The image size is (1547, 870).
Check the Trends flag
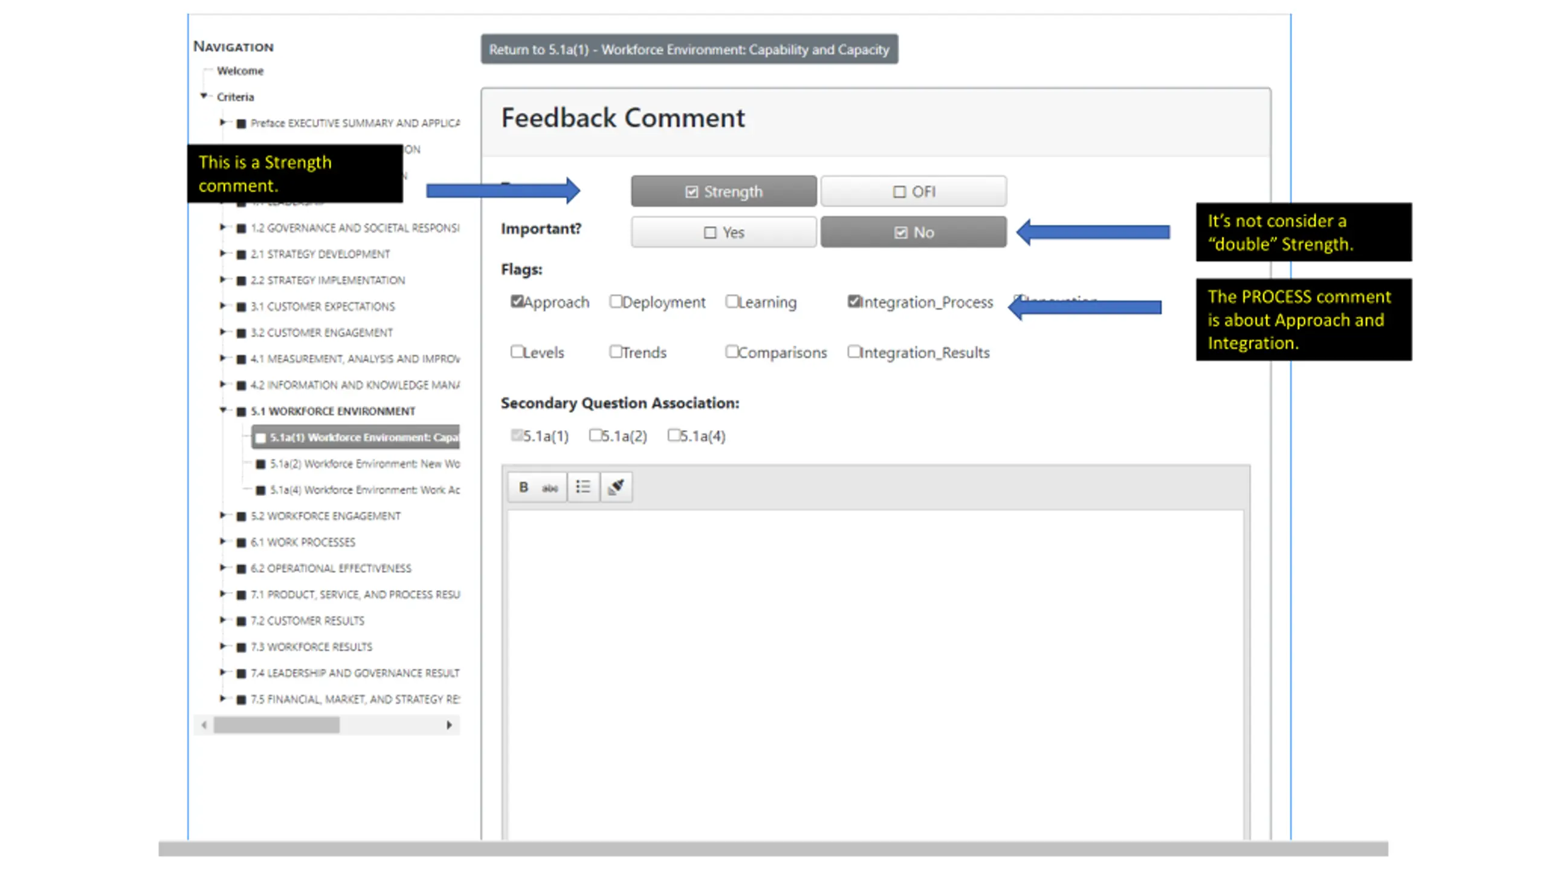click(615, 351)
